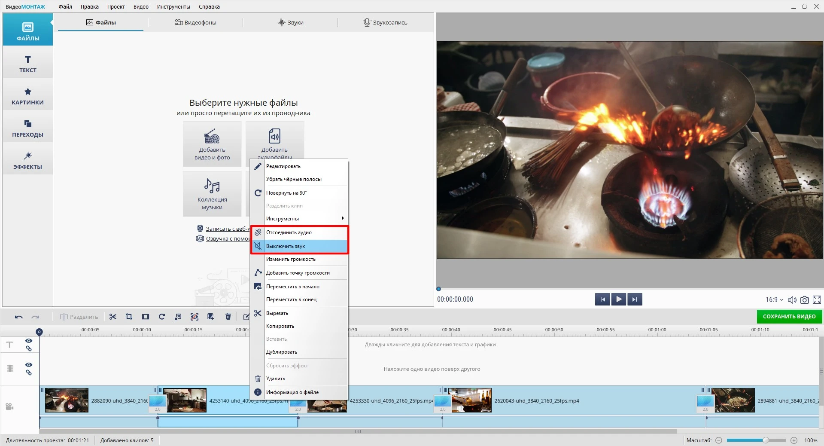Viewport: 824px width, 446px height.
Task: Open the Эффекты sidebar panel
Action: pyautogui.click(x=28, y=160)
